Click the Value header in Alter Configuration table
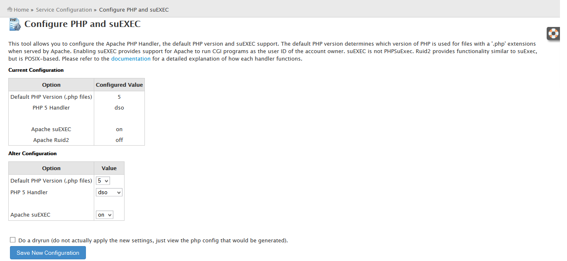567x261 pixels. [109, 168]
